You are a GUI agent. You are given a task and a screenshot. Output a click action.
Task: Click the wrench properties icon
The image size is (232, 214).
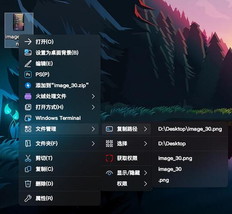(x=28, y=198)
